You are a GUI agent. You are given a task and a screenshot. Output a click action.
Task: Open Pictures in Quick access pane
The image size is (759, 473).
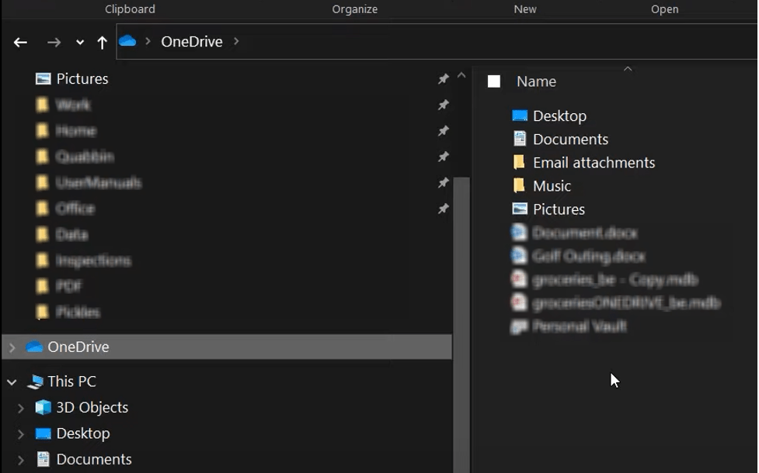coord(82,79)
